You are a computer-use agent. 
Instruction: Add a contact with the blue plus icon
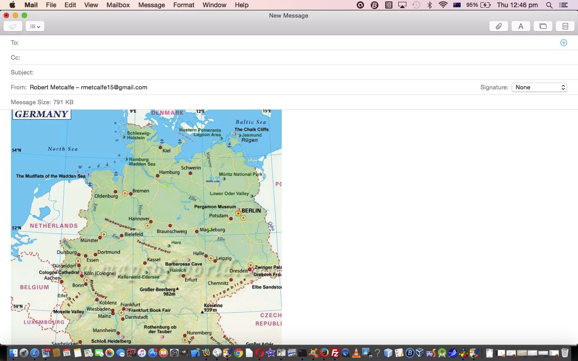(x=564, y=42)
